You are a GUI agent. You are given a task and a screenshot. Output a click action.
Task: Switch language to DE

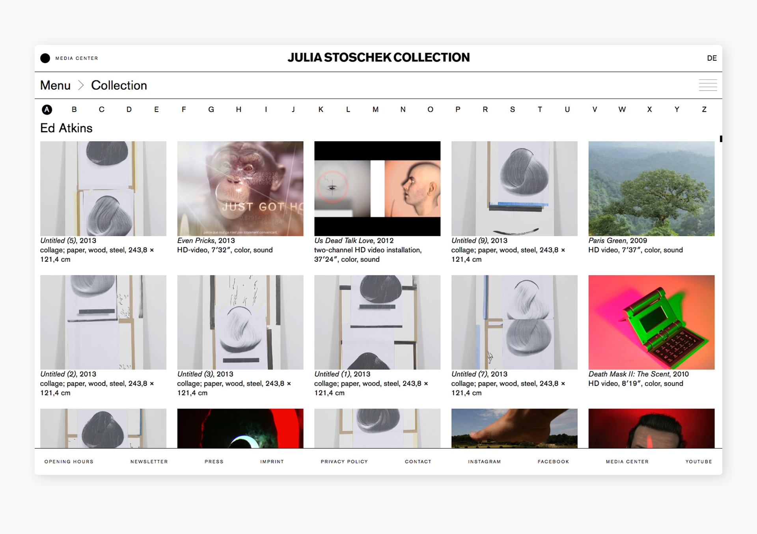click(711, 58)
